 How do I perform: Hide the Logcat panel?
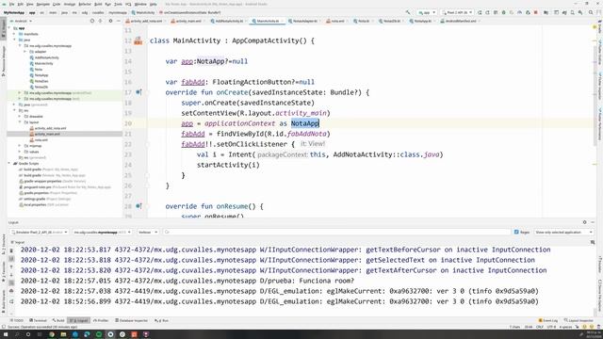[x=593, y=222]
